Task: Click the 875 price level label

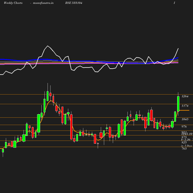Action: [184, 137]
